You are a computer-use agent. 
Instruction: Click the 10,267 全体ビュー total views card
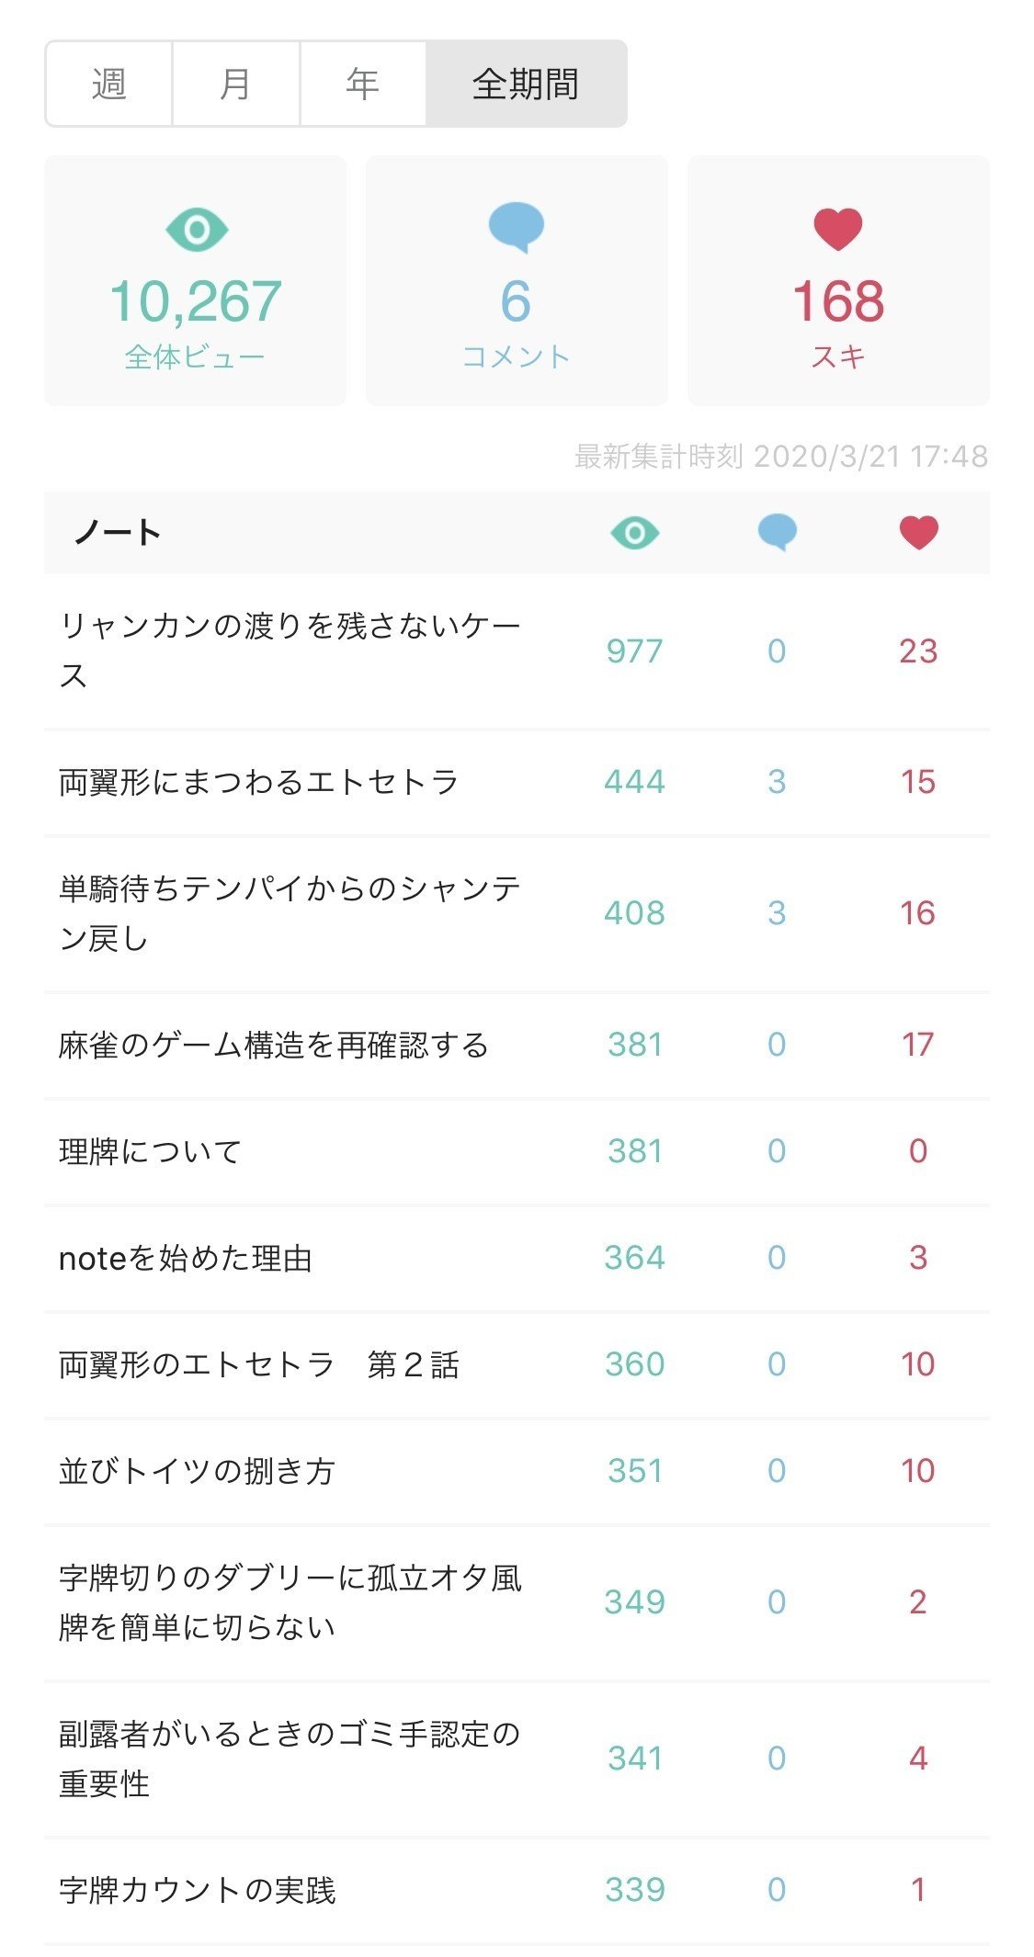[x=195, y=281]
